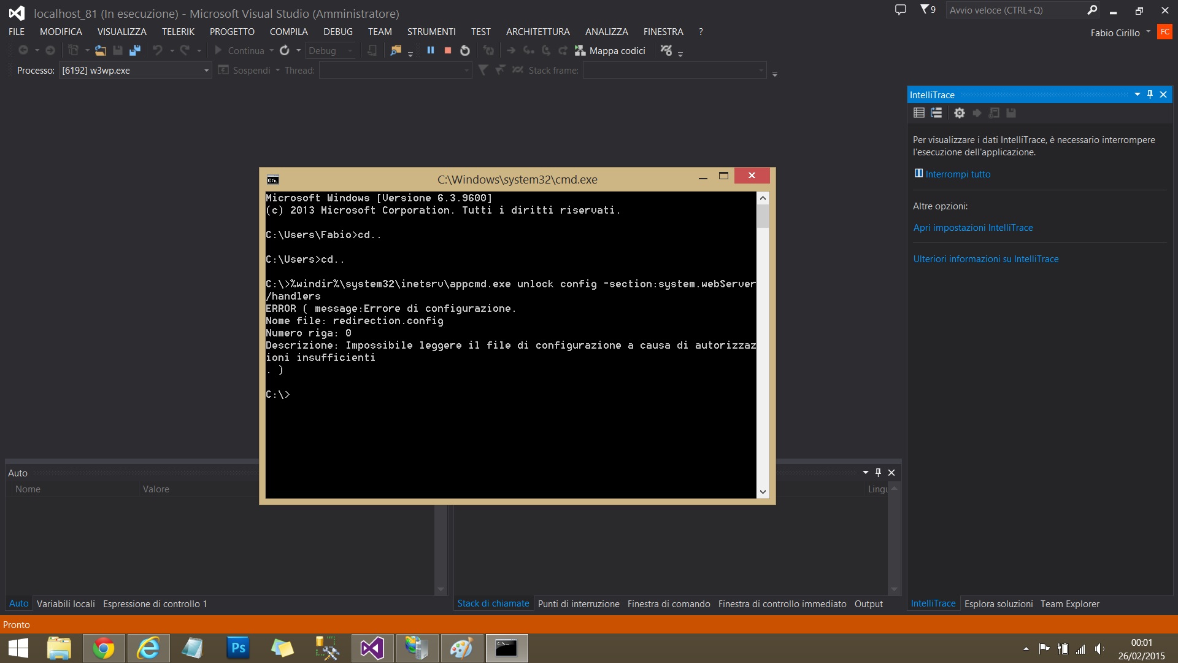Open the ANALIZZA menu

[x=607, y=32]
